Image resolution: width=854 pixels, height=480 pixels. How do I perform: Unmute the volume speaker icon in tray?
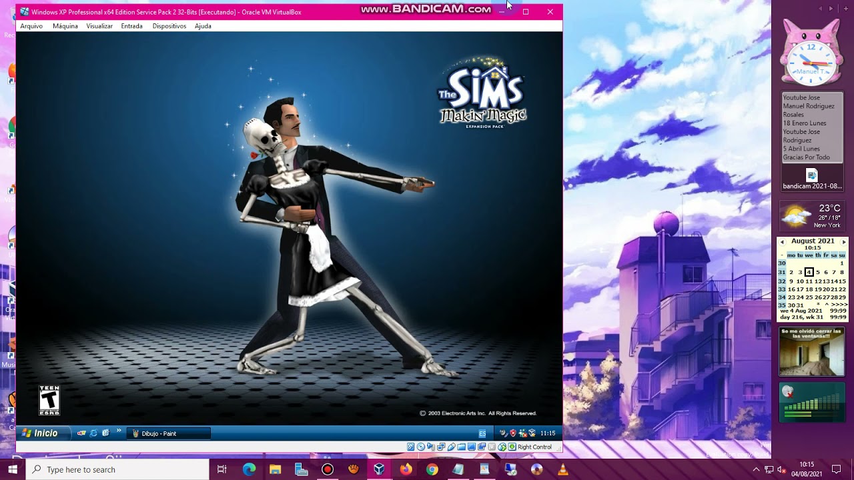click(782, 469)
